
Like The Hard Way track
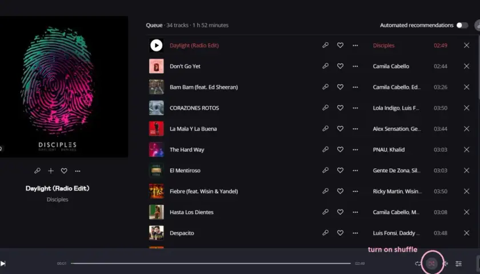340,149
